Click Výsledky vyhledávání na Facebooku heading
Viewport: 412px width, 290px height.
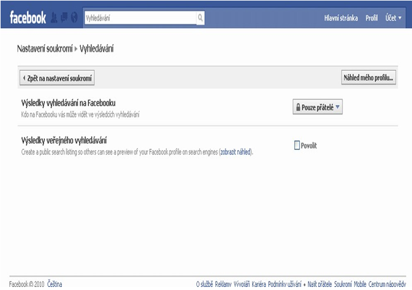tap(68, 103)
